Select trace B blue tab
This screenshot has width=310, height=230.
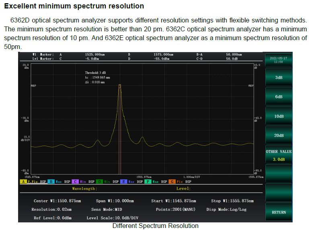[x=51, y=181]
